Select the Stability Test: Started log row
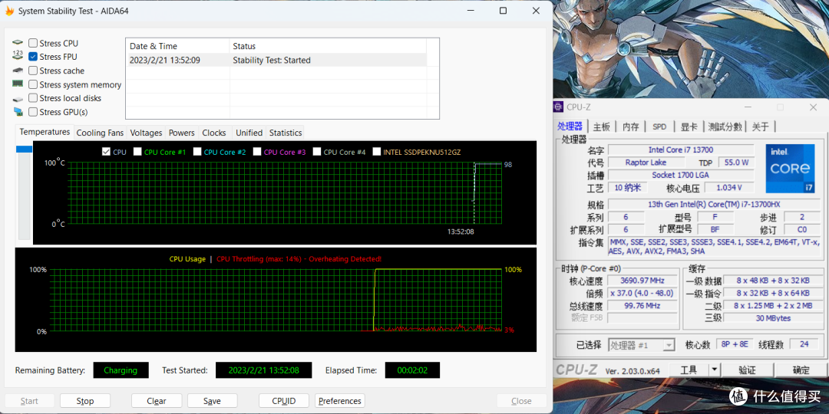The image size is (829, 414). coord(276,61)
